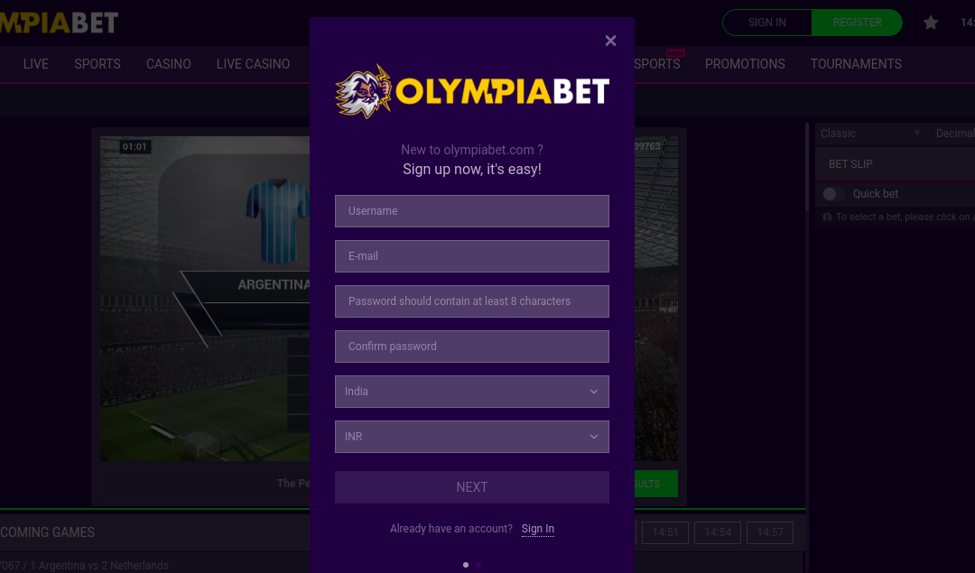Image resolution: width=975 pixels, height=573 pixels.
Task: Click the NEXT button
Action: tap(472, 487)
